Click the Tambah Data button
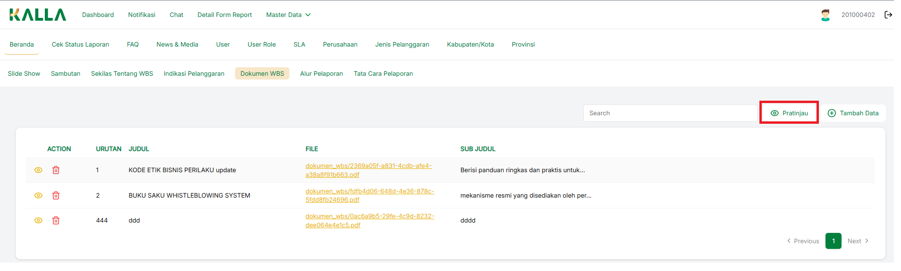The height and width of the screenshot is (271, 901). (x=853, y=113)
